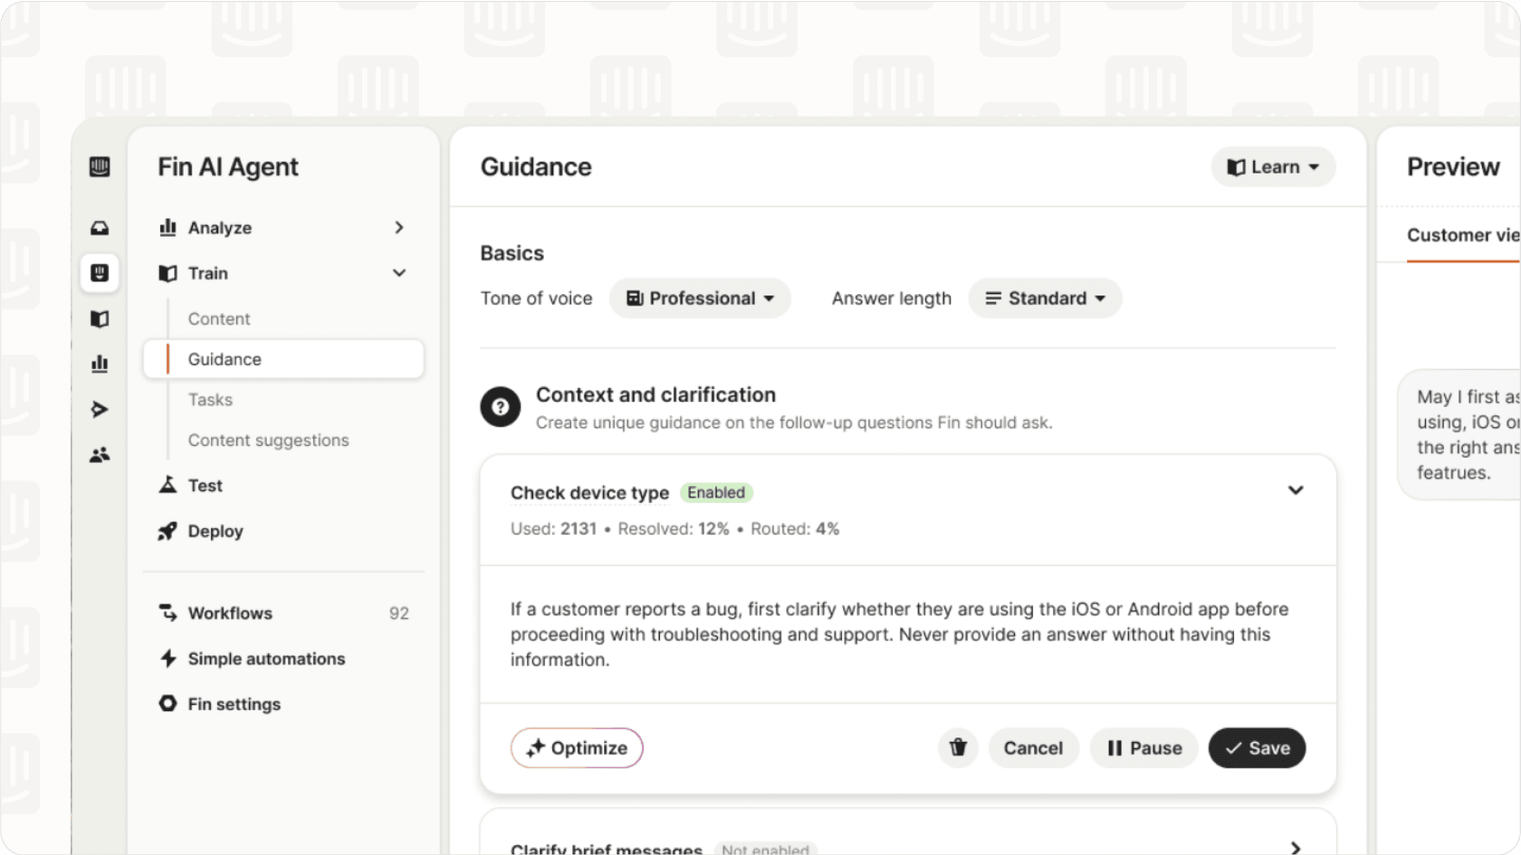Click the Optimize button
The height and width of the screenshot is (855, 1521).
tap(577, 748)
